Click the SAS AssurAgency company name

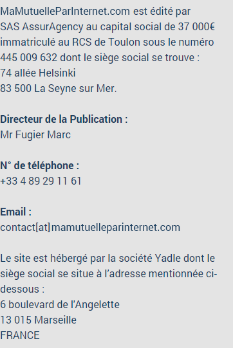42,26
